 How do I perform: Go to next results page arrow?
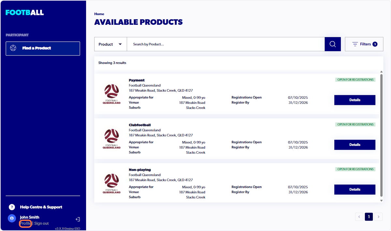(378, 217)
